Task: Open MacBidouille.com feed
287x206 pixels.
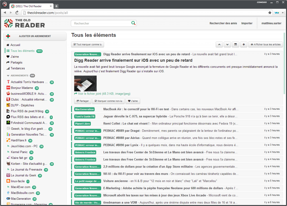Action: tap(23, 193)
